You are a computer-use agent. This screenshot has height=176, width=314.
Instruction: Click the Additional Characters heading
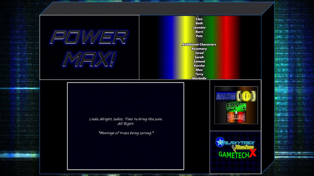pos(199,44)
